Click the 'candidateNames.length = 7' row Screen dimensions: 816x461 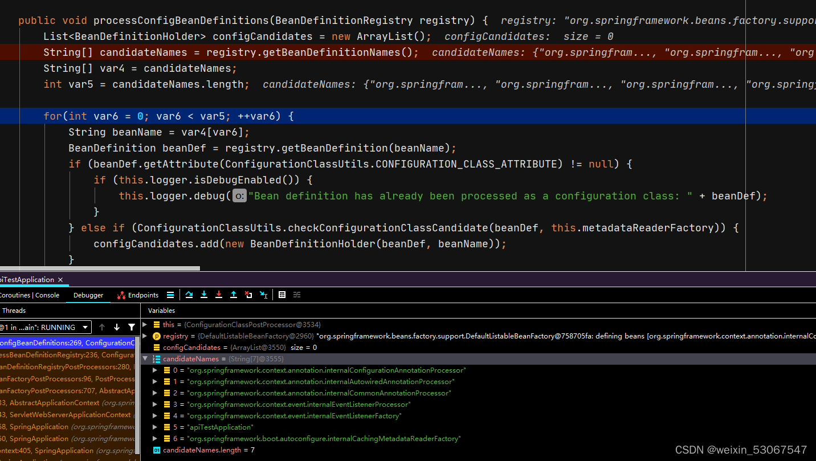479,450
